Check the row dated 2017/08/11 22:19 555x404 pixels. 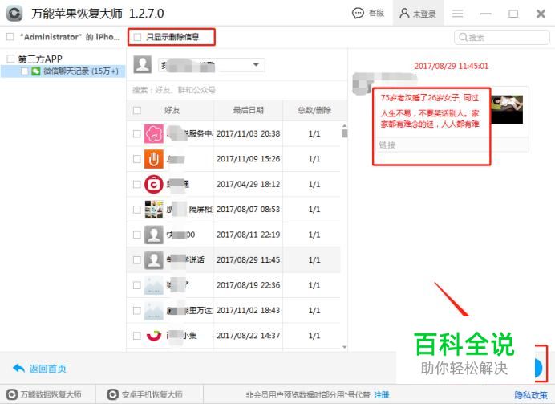136,235
